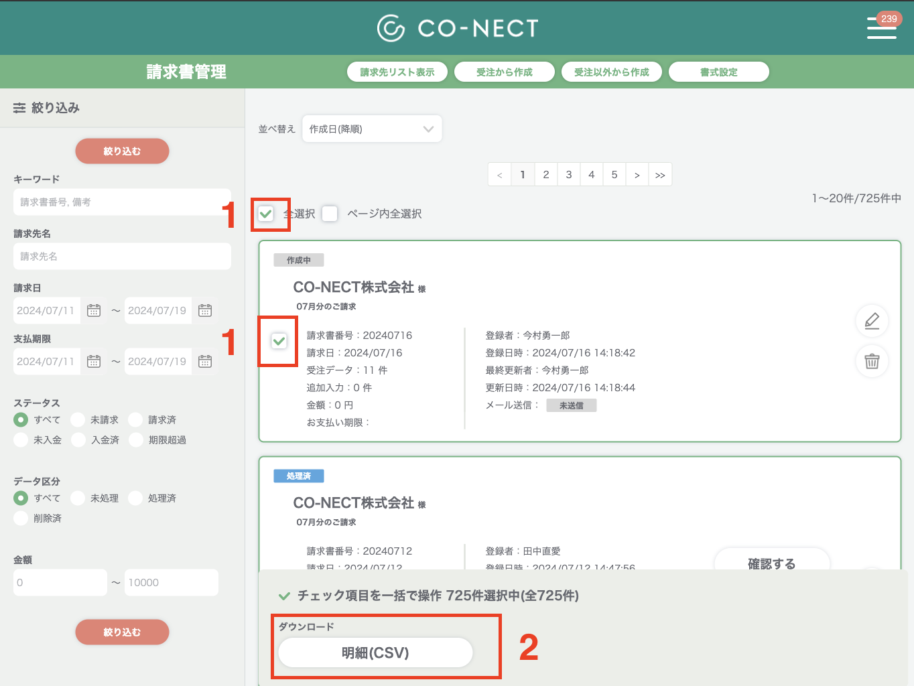Go to page 3 in pagination
The image size is (914, 686).
568,174
